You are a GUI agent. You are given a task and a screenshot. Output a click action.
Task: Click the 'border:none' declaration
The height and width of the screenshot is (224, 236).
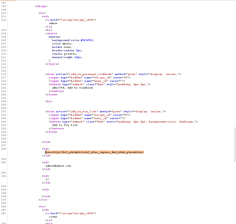62,47
